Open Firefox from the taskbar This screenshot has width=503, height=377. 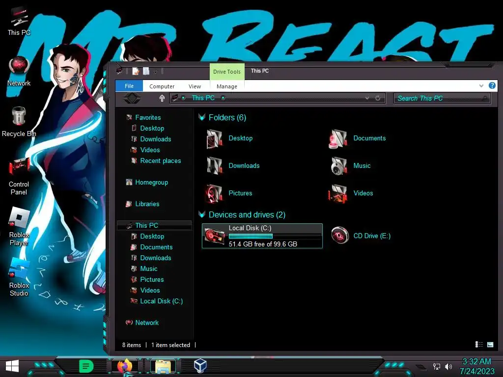[124, 366]
